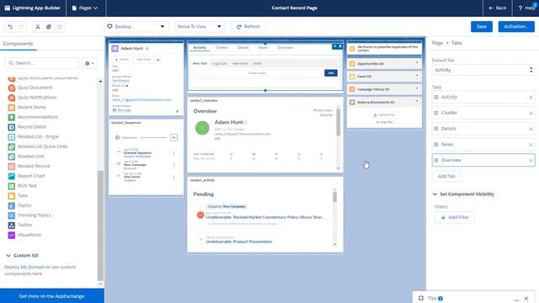This screenshot has height=303, width=539.
Task: Click the Activation button
Action: coord(516,26)
